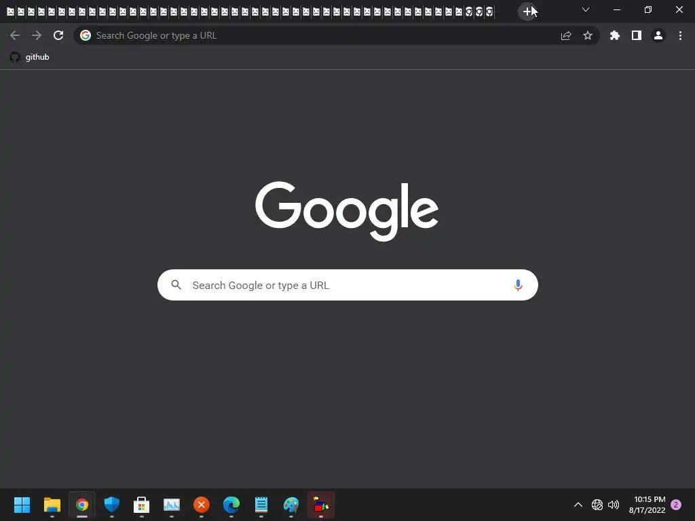The image size is (695, 521).
Task: Expand the tab search dropdown arrow
Action: pyautogui.click(x=586, y=9)
